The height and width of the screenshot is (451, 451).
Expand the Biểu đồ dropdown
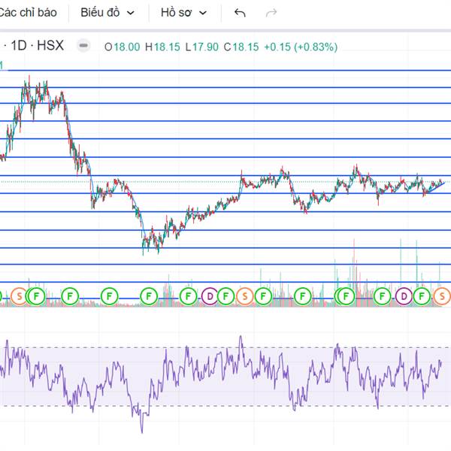point(107,13)
